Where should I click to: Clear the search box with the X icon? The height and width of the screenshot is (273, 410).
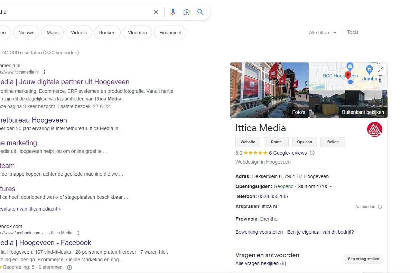[x=156, y=12]
